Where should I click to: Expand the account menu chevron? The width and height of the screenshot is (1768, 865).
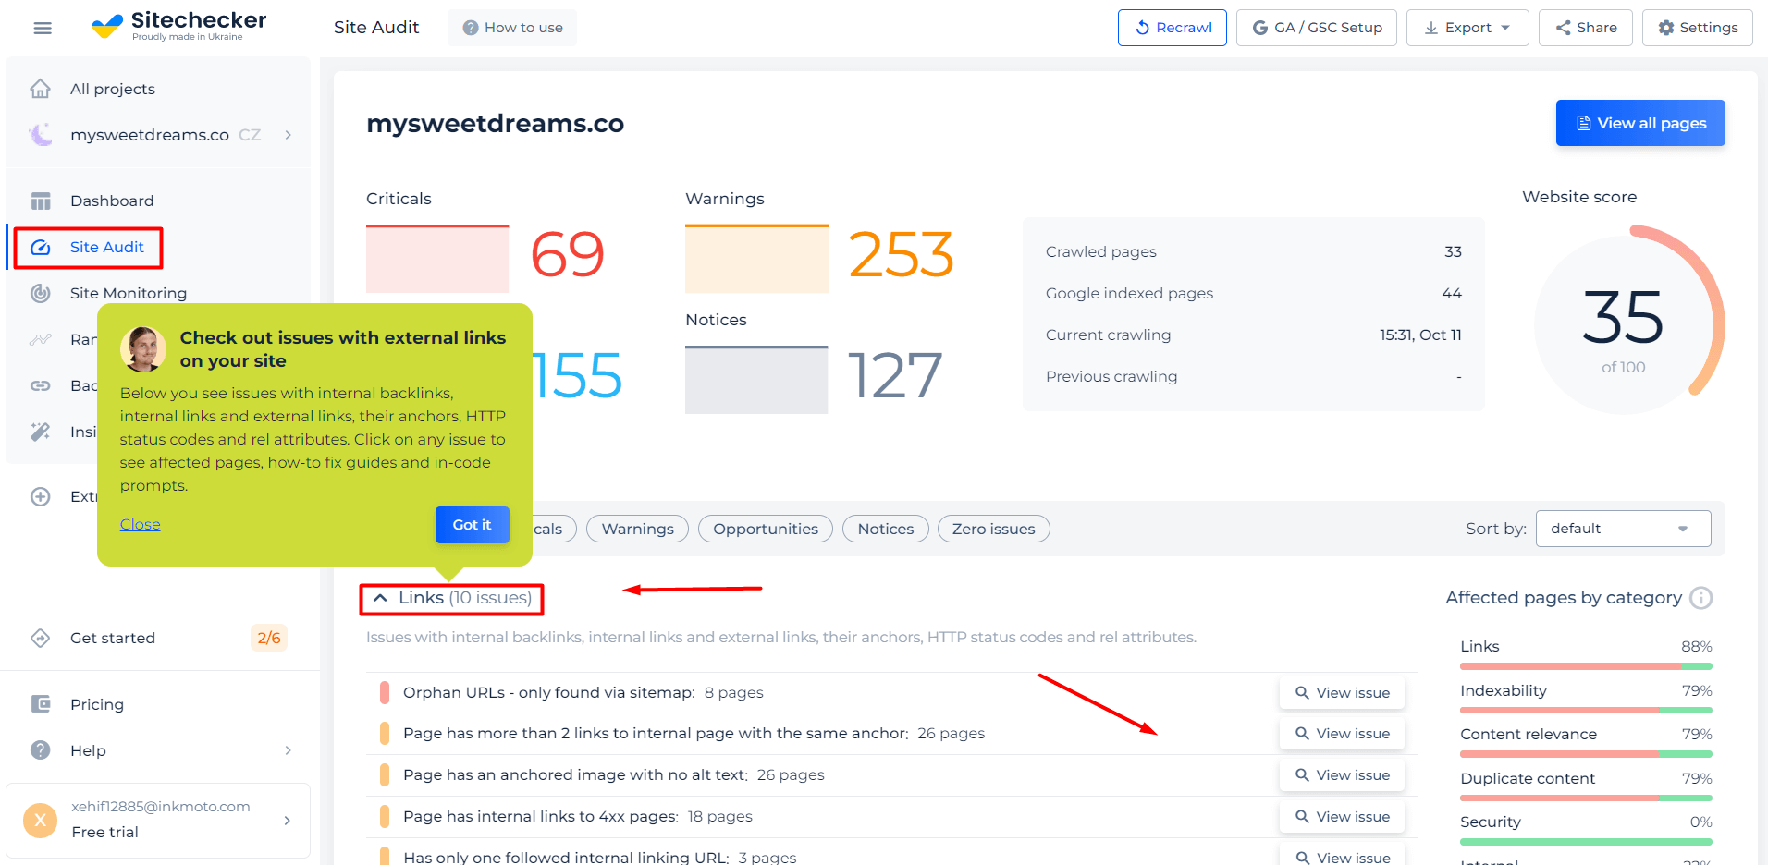(x=288, y=820)
